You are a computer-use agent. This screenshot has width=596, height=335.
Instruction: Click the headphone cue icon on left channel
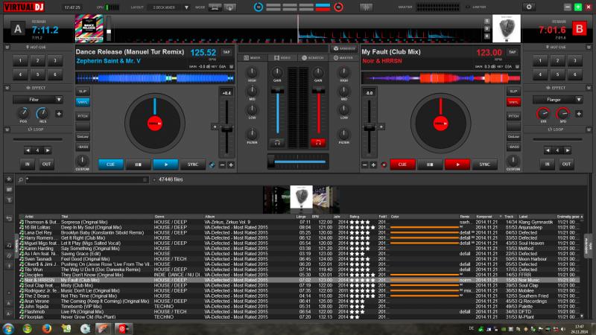[x=278, y=141]
